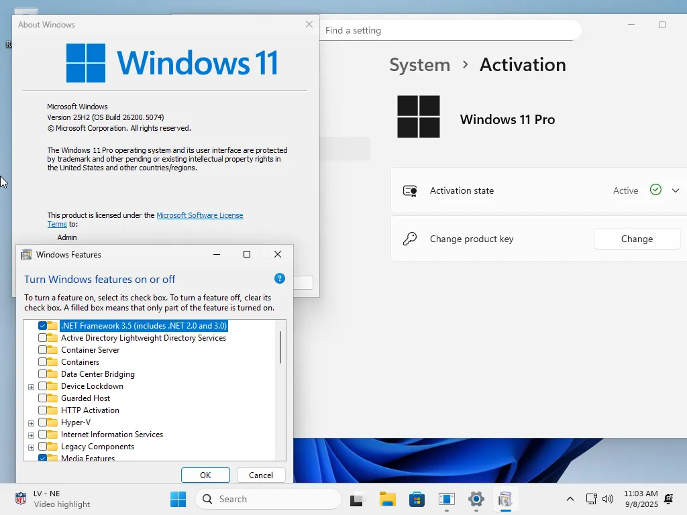Expand the Activation state chevron
687x515 pixels.
(675, 190)
